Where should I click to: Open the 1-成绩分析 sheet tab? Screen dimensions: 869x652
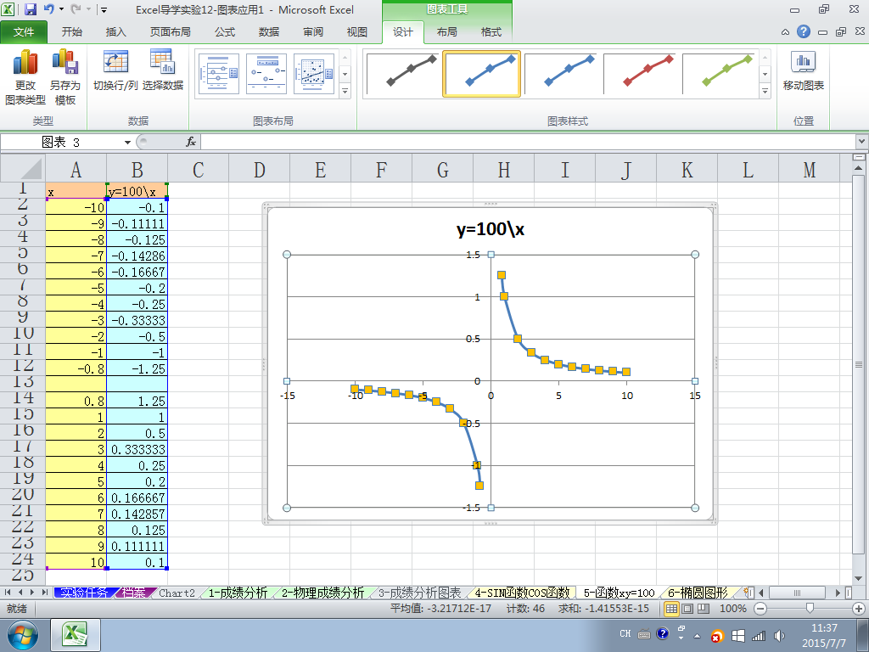coord(238,593)
